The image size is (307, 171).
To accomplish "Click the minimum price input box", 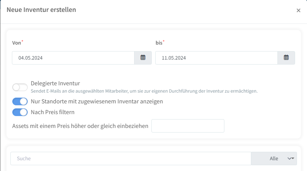I will coord(188,126).
